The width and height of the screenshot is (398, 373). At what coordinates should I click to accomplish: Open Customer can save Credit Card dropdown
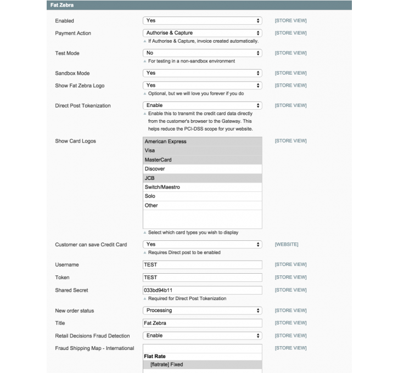[203, 245]
